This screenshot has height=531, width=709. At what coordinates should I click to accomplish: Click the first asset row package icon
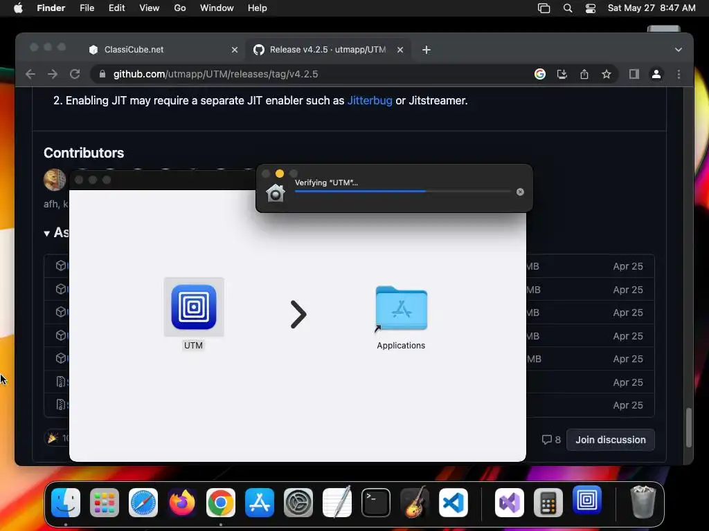(x=61, y=265)
